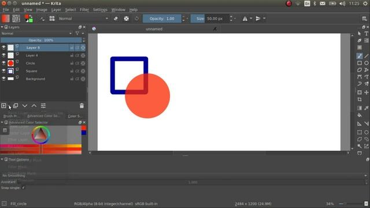Select the Calligraphy tool
This screenshot has height=208, width=370.
(360, 40)
